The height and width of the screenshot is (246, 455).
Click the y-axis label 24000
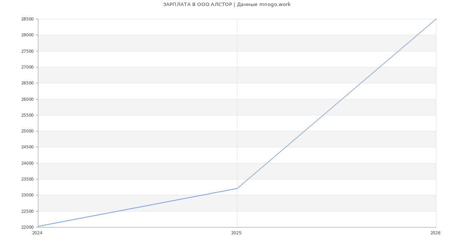27,163
